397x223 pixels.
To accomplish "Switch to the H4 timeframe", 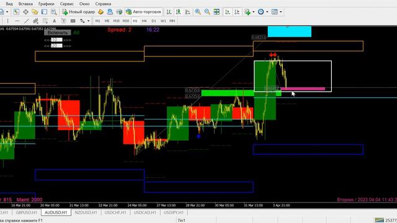I will (x=145, y=21).
